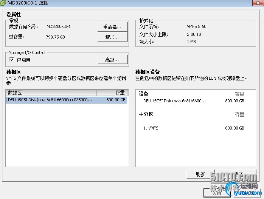The image size is (264, 199).
Task: Toggle the 已启用 Storage I/O Control checkbox
Action: [12, 60]
